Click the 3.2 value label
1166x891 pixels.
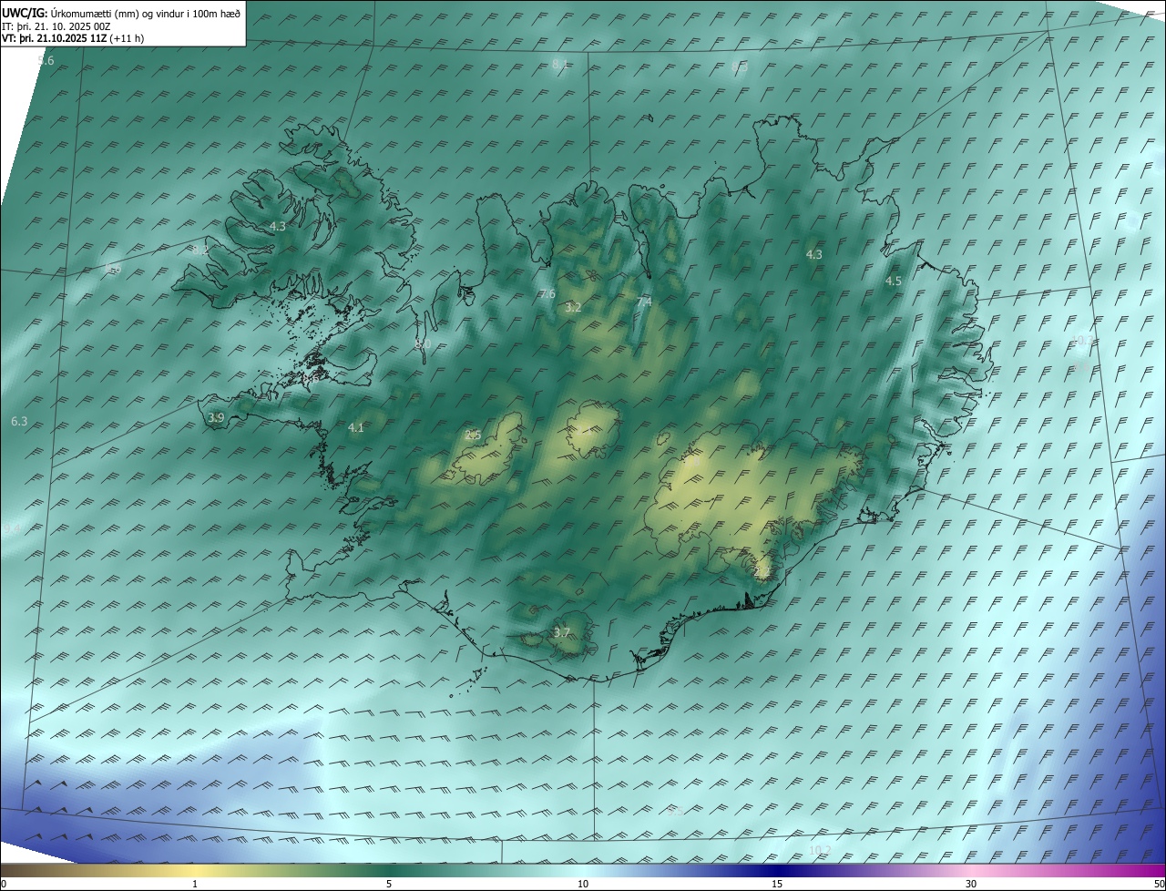pos(573,308)
